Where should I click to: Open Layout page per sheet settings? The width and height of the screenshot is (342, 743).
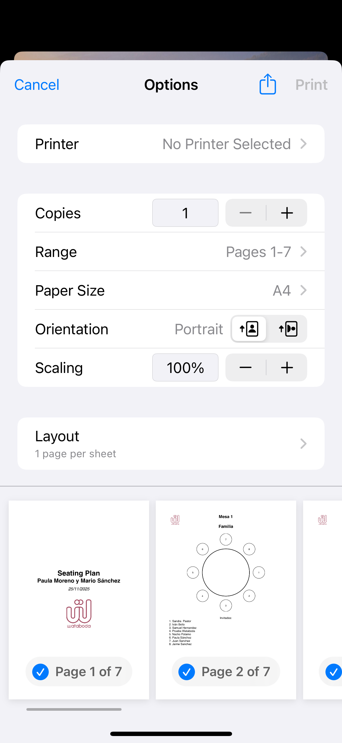[171, 444]
